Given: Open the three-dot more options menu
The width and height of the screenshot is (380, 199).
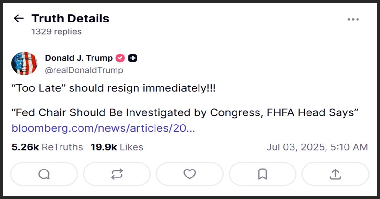Looking at the screenshot, I should point(353,19).
